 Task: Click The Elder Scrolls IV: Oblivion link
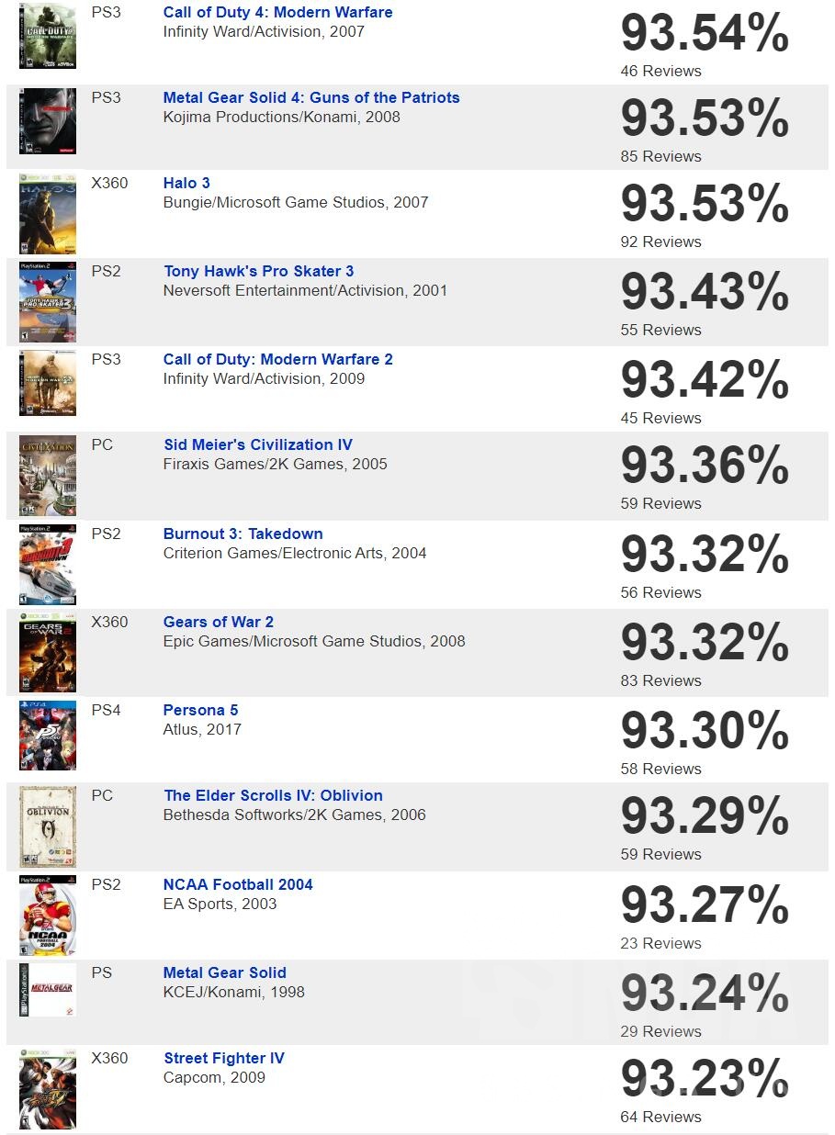coord(273,795)
